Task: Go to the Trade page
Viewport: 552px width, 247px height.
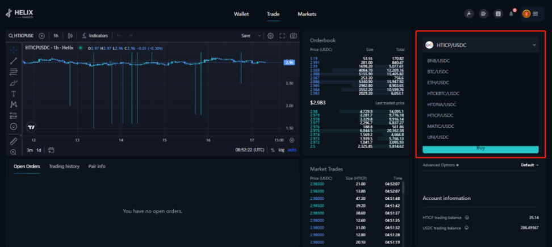Action: click(273, 14)
